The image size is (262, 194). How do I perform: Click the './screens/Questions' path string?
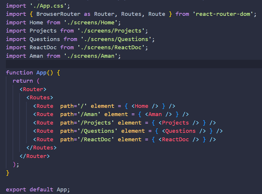[x=116, y=39]
